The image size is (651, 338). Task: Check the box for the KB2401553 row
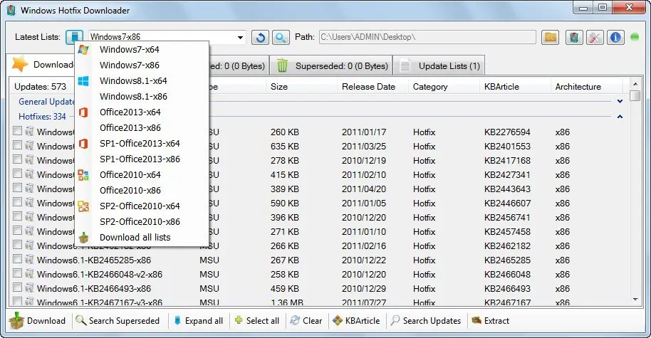tap(17, 145)
